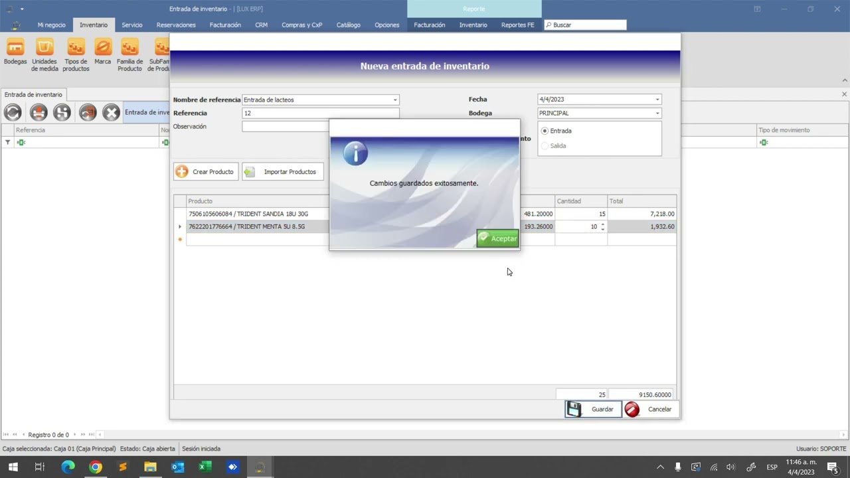Open Sublime Text from taskbar
Screen dimensions: 850x478
123,467
